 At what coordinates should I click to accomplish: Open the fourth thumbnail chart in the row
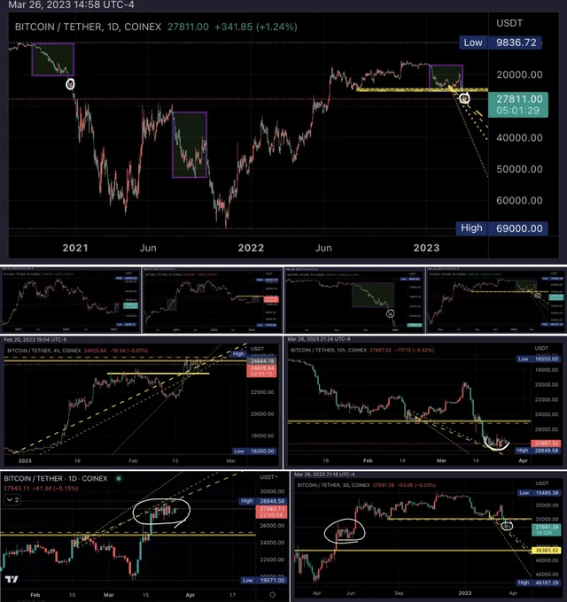click(x=496, y=300)
